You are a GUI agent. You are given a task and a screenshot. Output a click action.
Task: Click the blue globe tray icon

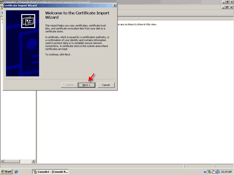tap(218, 172)
